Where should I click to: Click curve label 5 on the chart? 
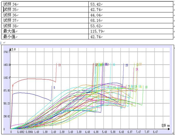point(54,88)
